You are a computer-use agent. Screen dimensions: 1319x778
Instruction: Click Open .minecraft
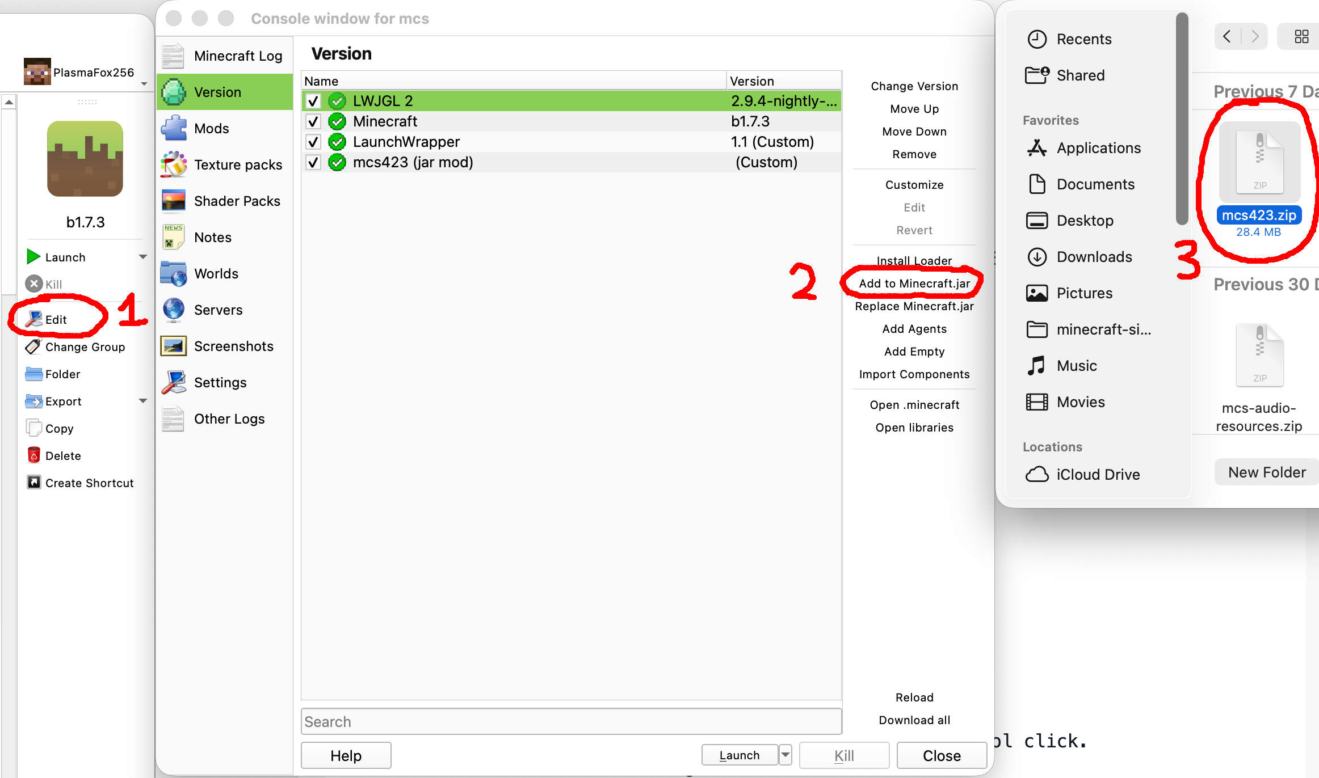[914, 405]
